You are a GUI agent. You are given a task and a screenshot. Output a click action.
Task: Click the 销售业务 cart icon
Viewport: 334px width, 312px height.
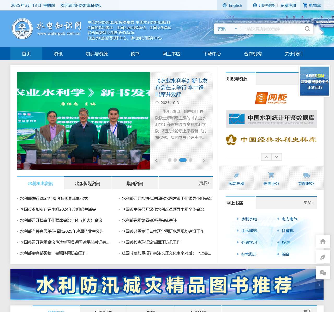(x=271, y=175)
